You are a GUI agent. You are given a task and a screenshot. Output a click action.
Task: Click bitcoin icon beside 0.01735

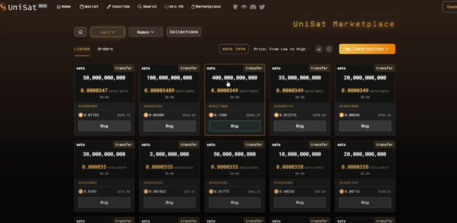(81, 115)
